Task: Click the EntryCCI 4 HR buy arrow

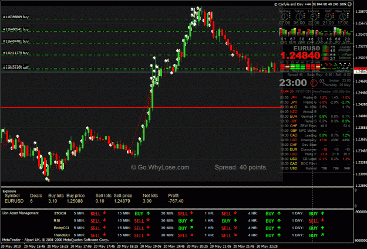Action: pos(279,228)
